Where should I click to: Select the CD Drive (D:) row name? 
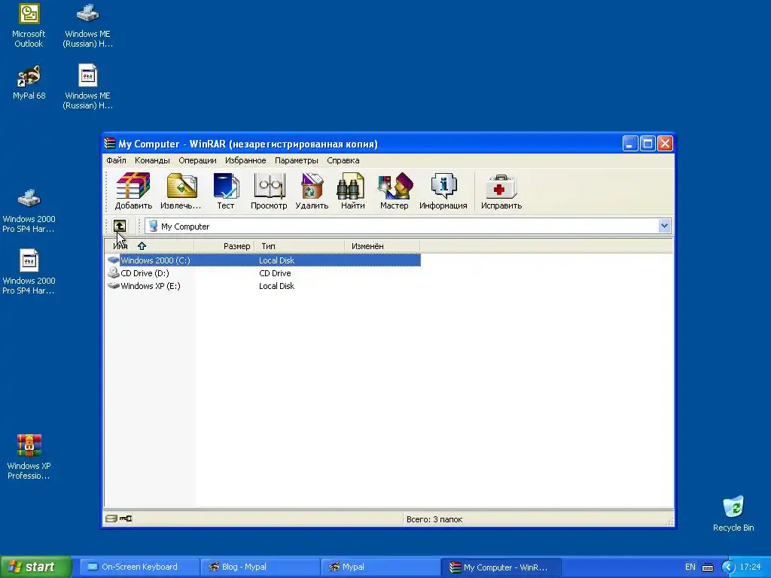[145, 272]
